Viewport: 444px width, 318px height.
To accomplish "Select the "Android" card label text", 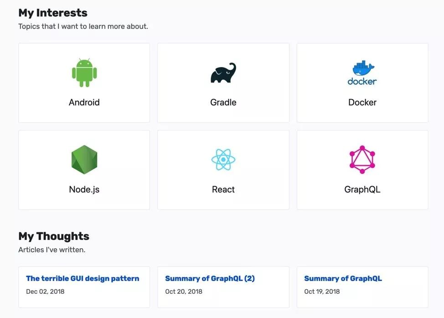I will [84, 102].
